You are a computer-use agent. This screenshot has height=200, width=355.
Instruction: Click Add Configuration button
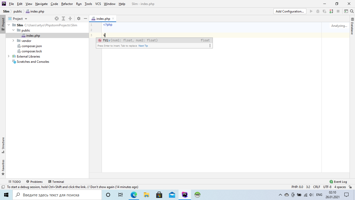tap(290, 11)
